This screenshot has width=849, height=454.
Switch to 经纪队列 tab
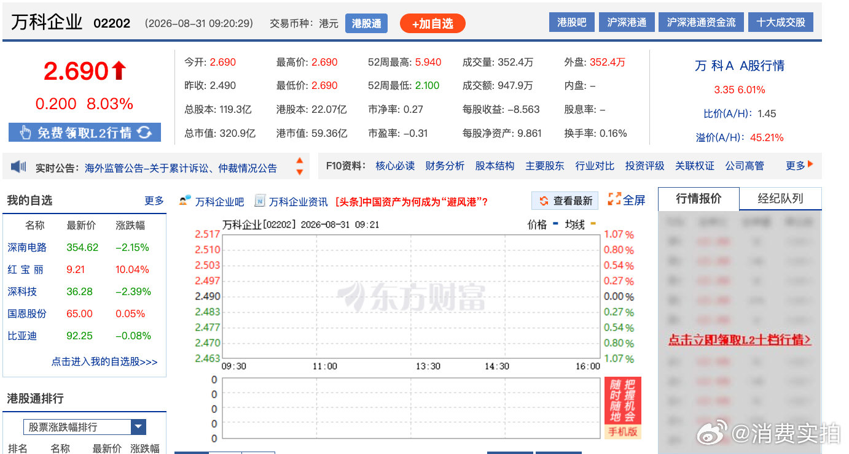(x=780, y=199)
